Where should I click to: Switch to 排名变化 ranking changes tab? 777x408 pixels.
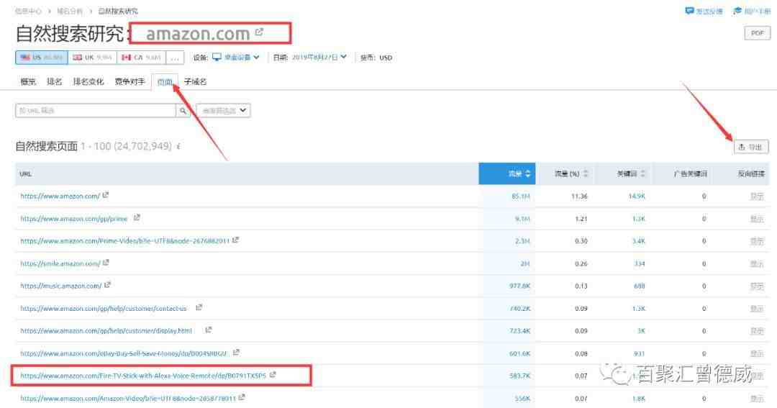(x=88, y=82)
